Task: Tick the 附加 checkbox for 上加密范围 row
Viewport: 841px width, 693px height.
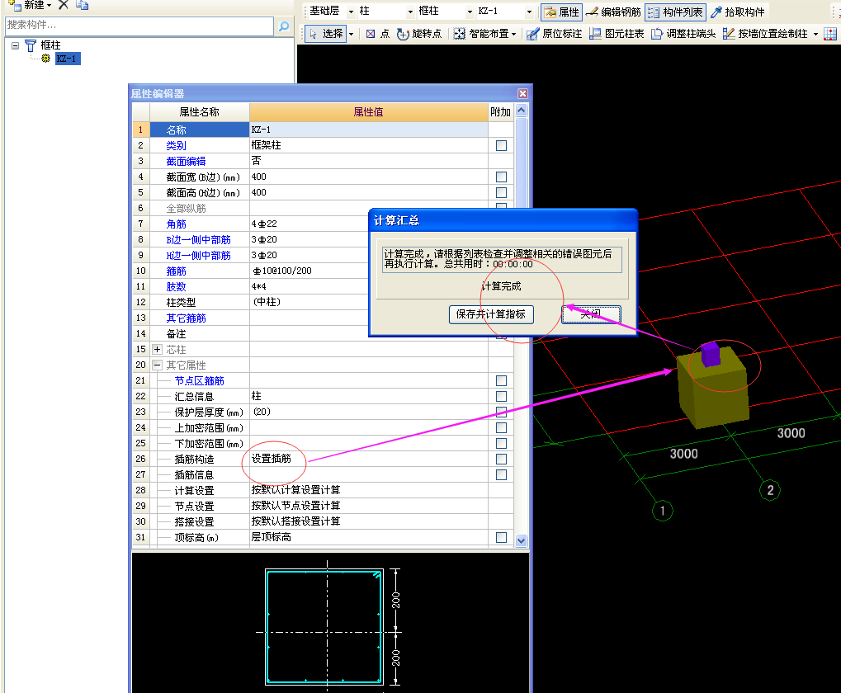Action: 501,427
